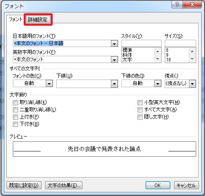The height and width of the screenshot is (196, 205).
Task: Select size 10 in the size list
Action: pyautogui.click(x=168, y=60)
